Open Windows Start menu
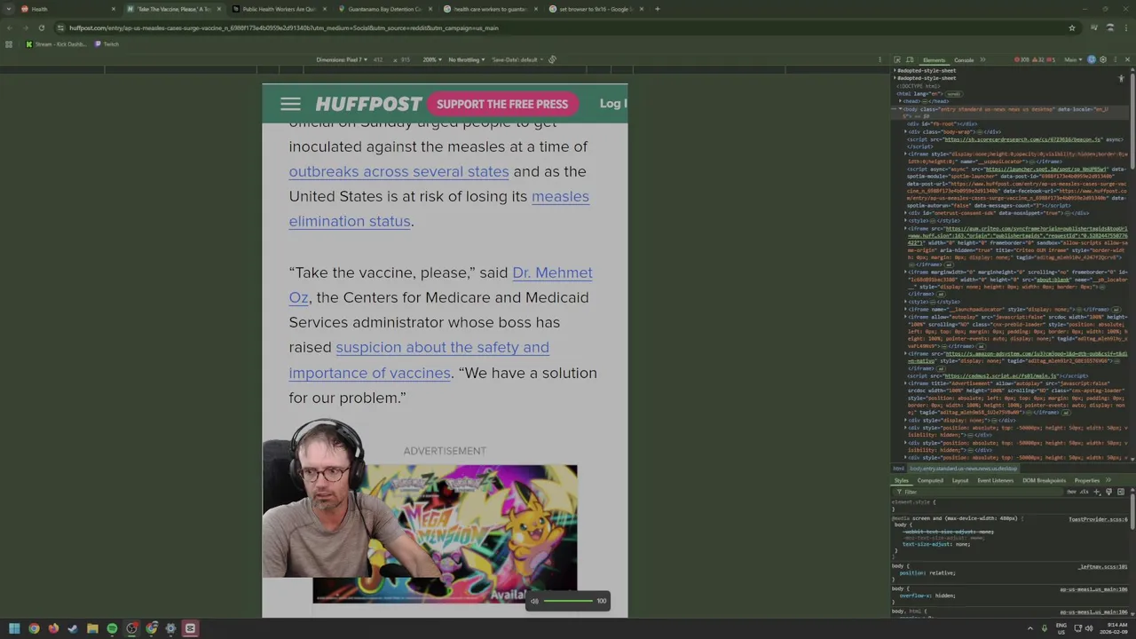Image resolution: width=1136 pixels, height=639 pixels. click(14, 628)
